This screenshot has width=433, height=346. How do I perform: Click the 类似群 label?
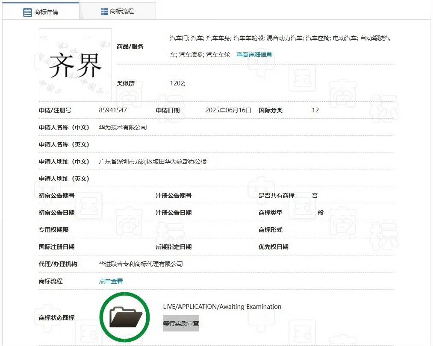(126, 83)
